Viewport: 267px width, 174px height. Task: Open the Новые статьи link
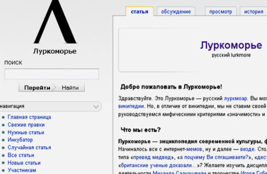(x=24, y=163)
